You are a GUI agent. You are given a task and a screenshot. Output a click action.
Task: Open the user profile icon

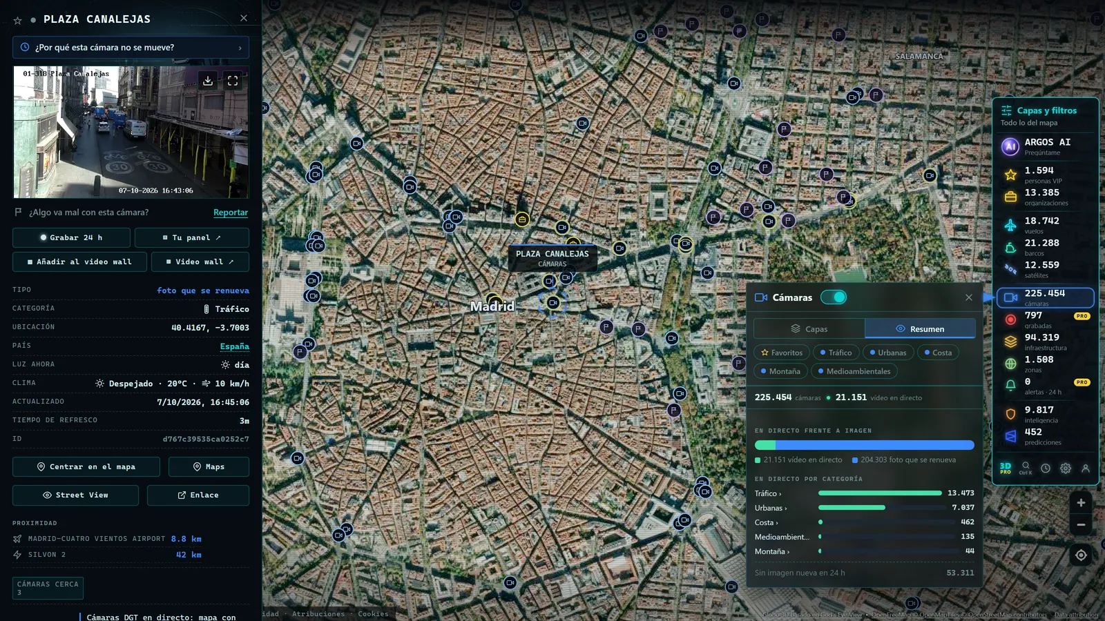(x=1086, y=468)
